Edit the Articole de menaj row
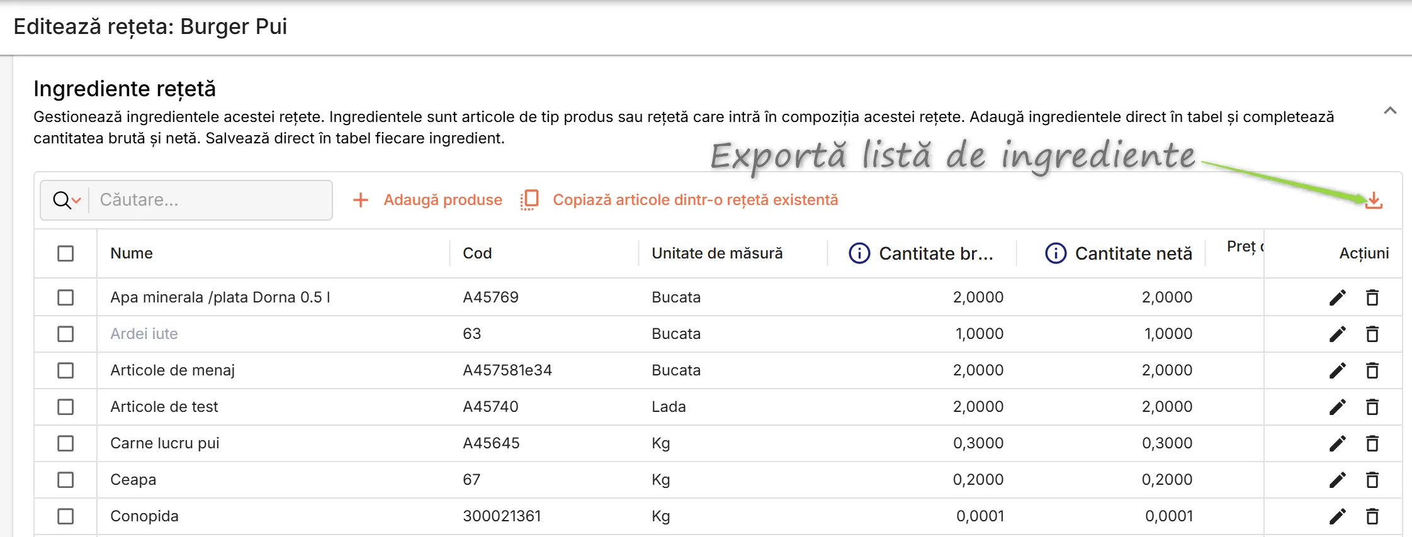Screen dimensions: 1412x537 pyautogui.click(x=1338, y=370)
